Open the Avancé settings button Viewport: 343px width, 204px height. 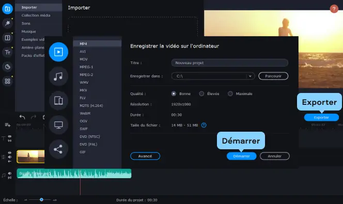(x=145, y=156)
